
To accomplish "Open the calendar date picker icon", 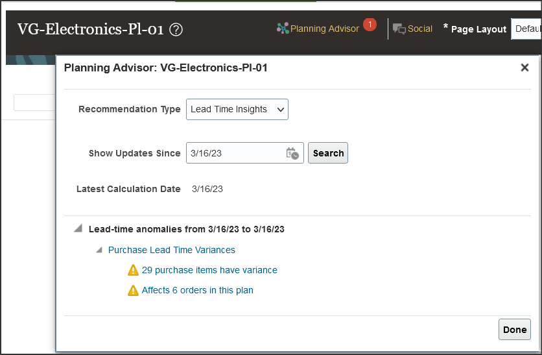I will coord(292,153).
